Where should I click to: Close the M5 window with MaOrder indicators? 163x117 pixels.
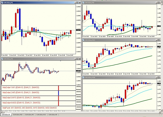pos(80,59)
